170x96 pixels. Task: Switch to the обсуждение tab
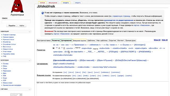point(53,3)
